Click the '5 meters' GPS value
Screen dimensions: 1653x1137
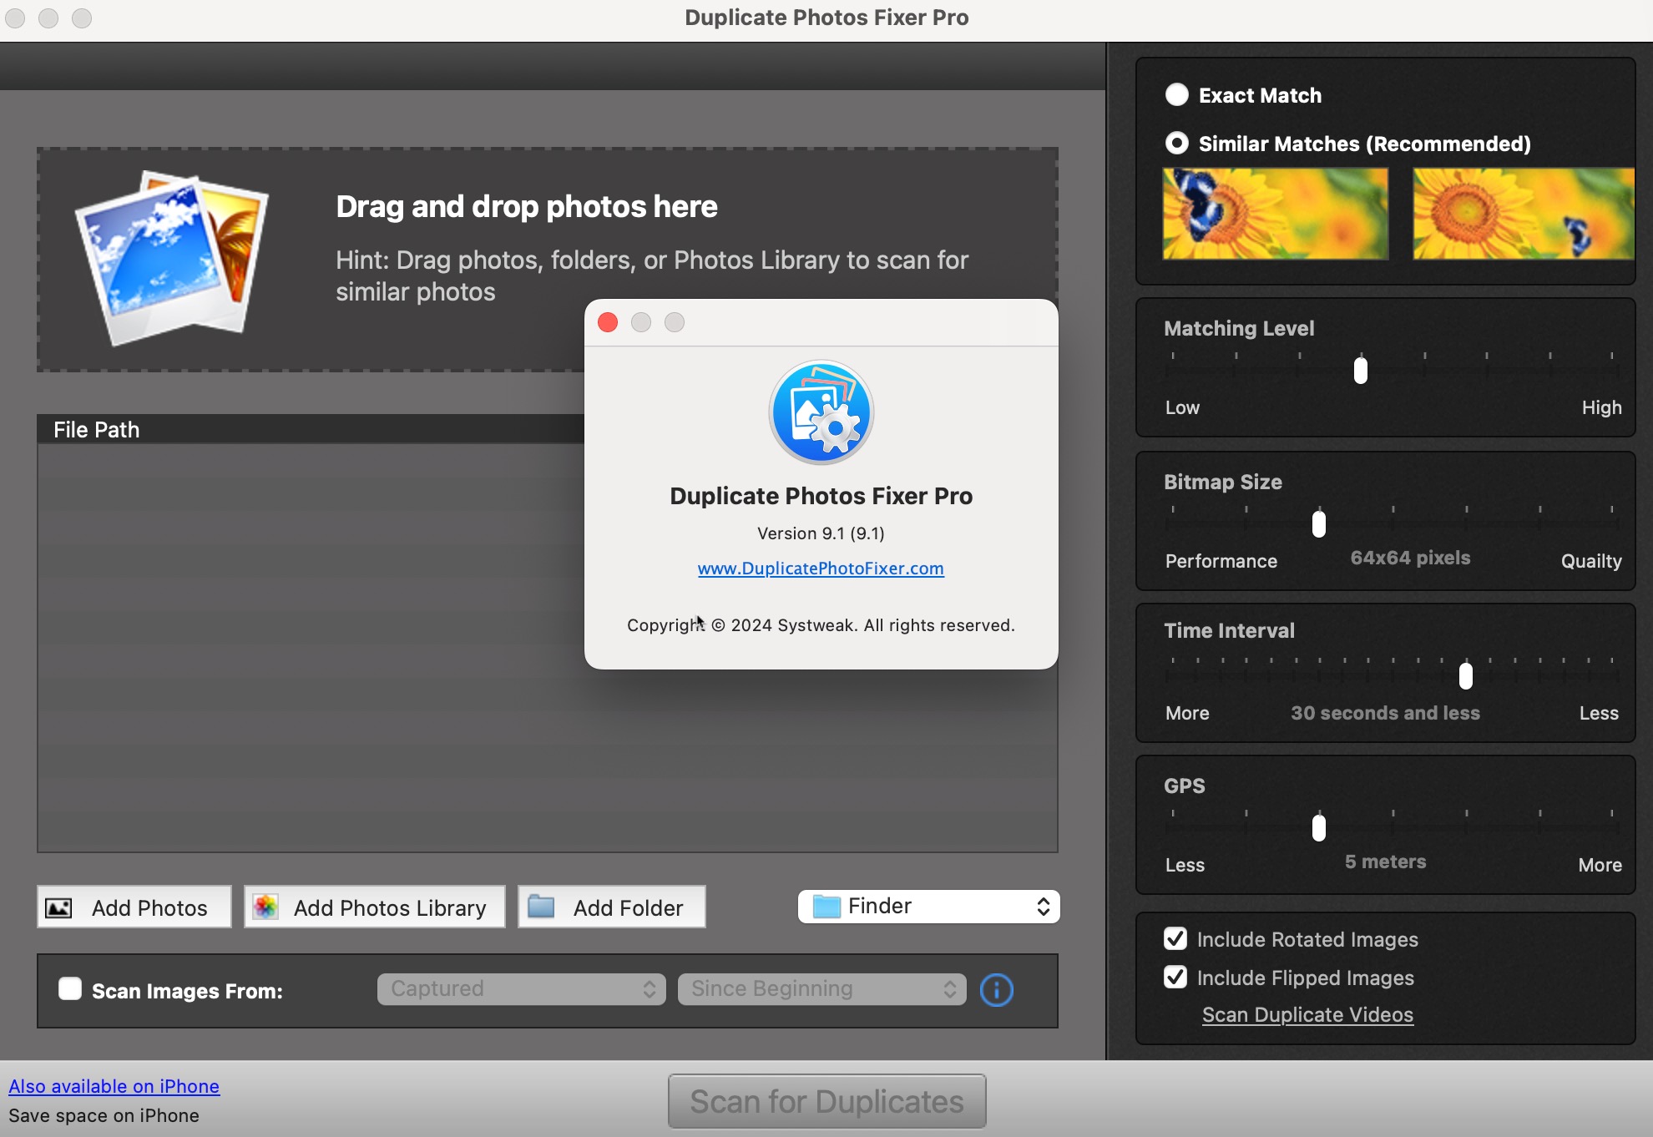pos(1385,862)
